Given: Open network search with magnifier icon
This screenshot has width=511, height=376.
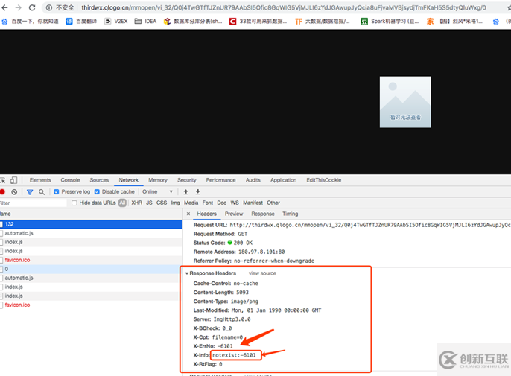Looking at the screenshot, I should pos(42,192).
